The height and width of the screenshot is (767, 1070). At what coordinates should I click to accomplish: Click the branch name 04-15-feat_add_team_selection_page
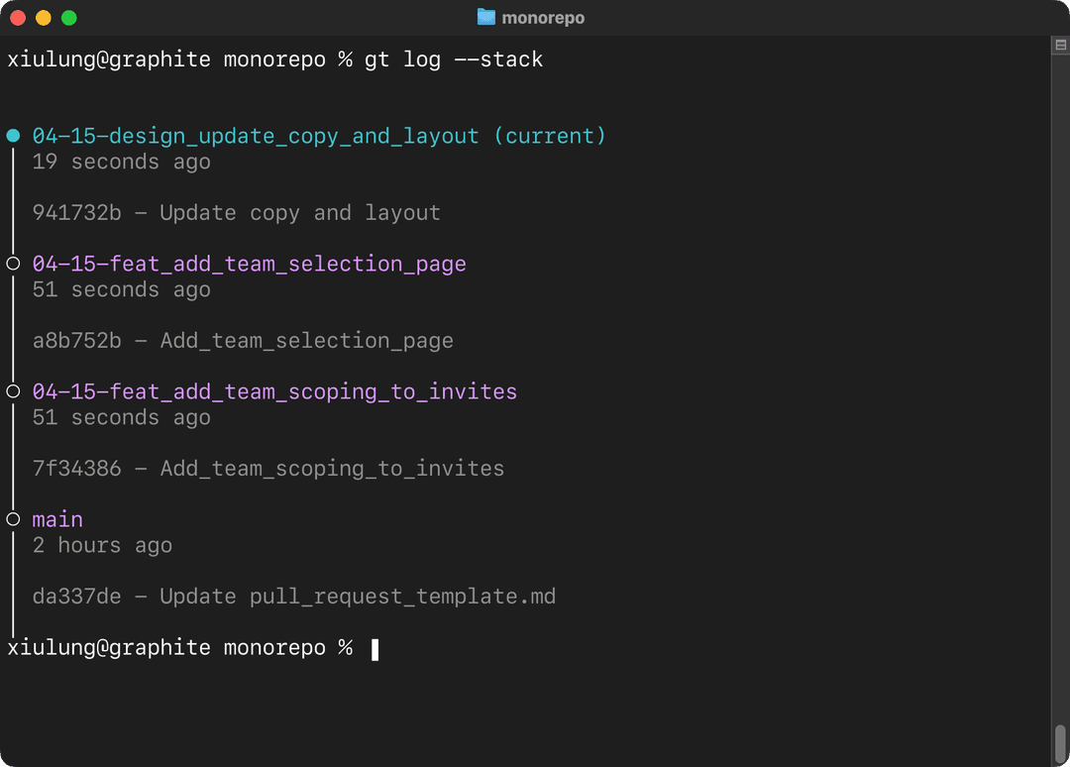(248, 264)
